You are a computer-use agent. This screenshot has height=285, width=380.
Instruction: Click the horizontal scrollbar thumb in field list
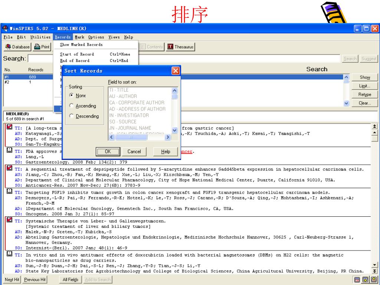tap(131, 137)
